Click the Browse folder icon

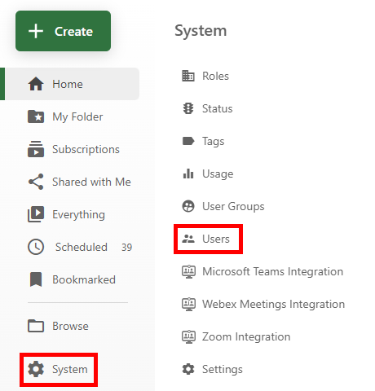[x=36, y=326]
